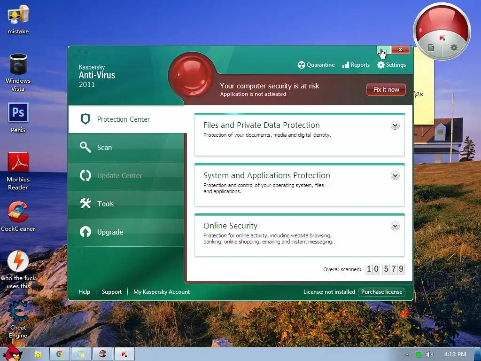The image size is (481, 361).
Task: Select the Morbius Reader desktop icon
Action: pyautogui.click(x=18, y=171)
